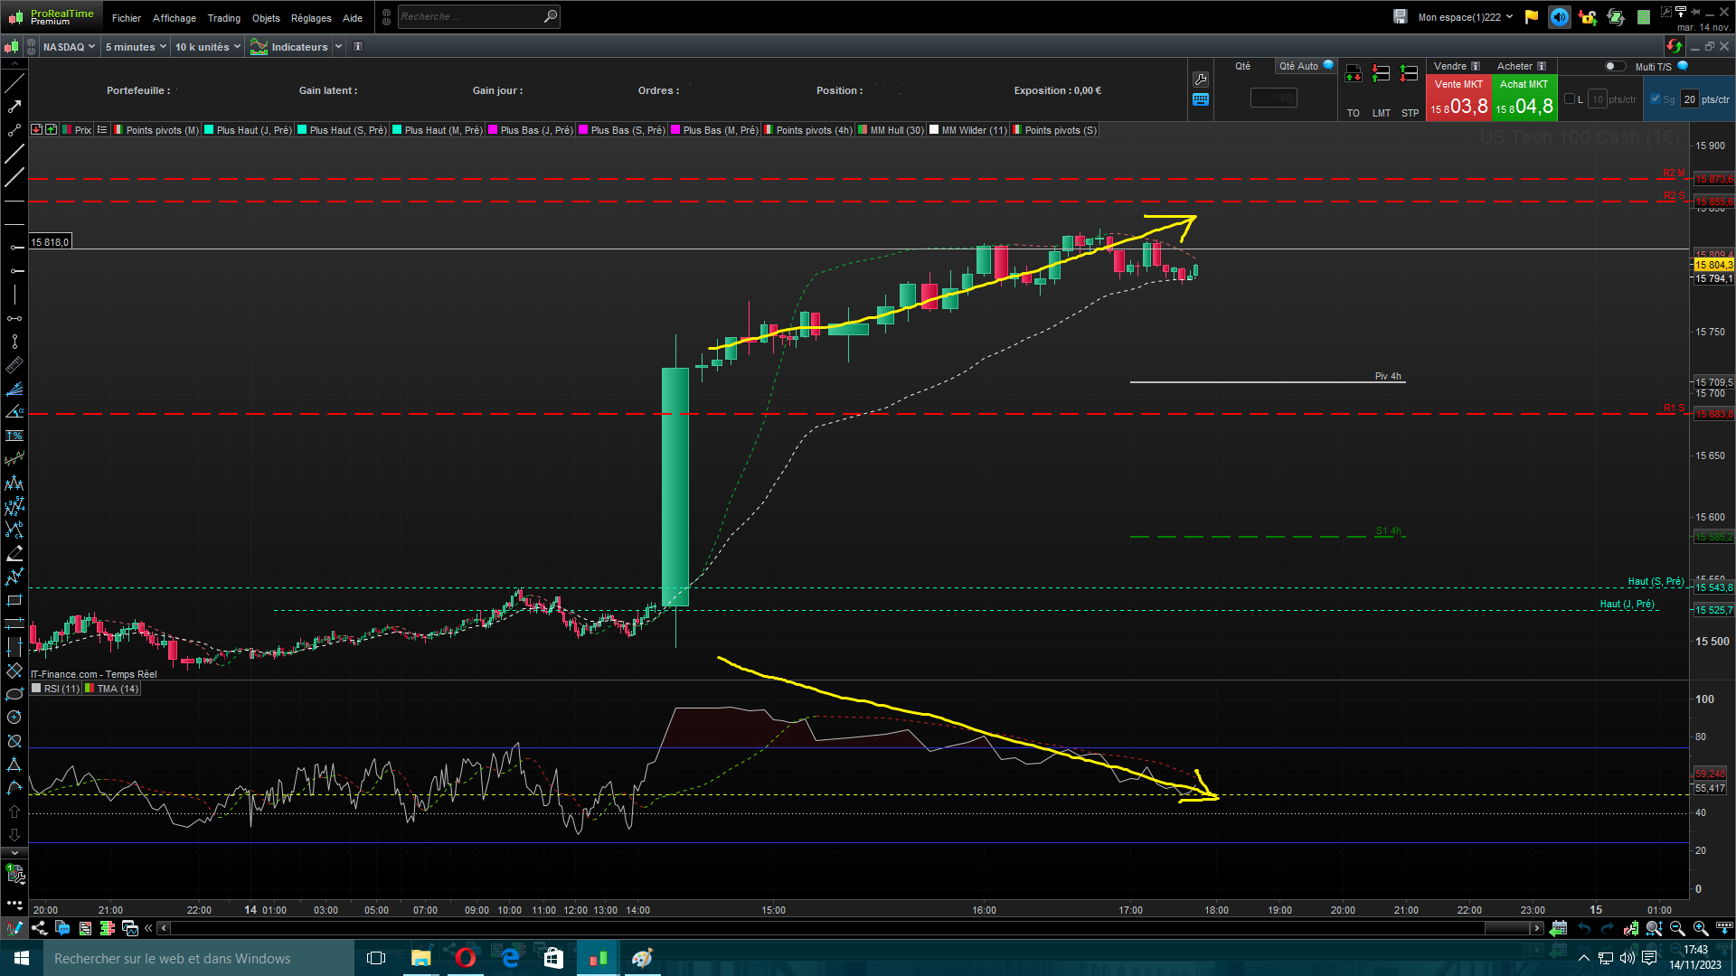The width and height of the screenshot is (1736, 976).
Task: Click the share chart icon in bottom toolbar
Action: [39, 928]
